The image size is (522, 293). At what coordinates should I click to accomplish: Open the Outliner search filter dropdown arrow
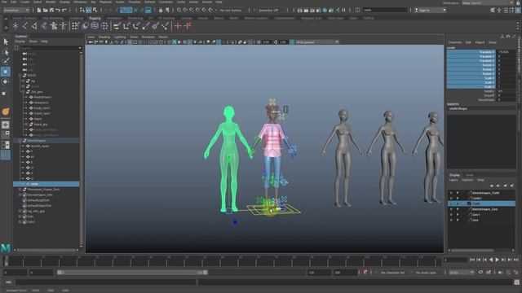coord(80,48)
